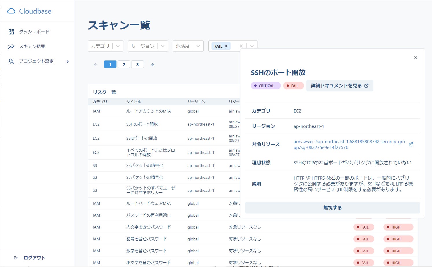Open 詳細ドキュメントを見る link
This screenshot has height=267, width=432.
[340, 86]
